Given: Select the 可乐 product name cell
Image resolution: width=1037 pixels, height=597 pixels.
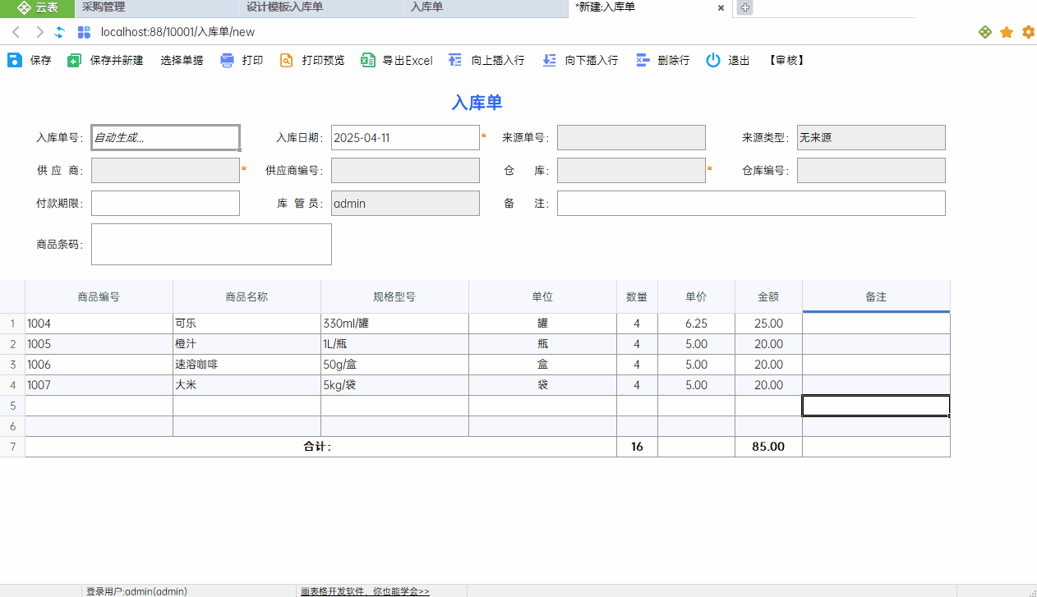Looking at the screenshot, I should (x=247, y=324).
